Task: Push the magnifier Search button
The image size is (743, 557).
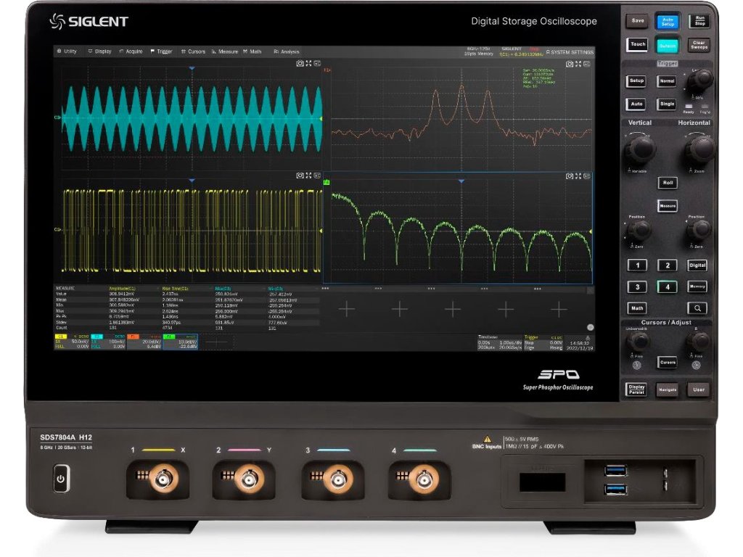Action: pos(697,308)
